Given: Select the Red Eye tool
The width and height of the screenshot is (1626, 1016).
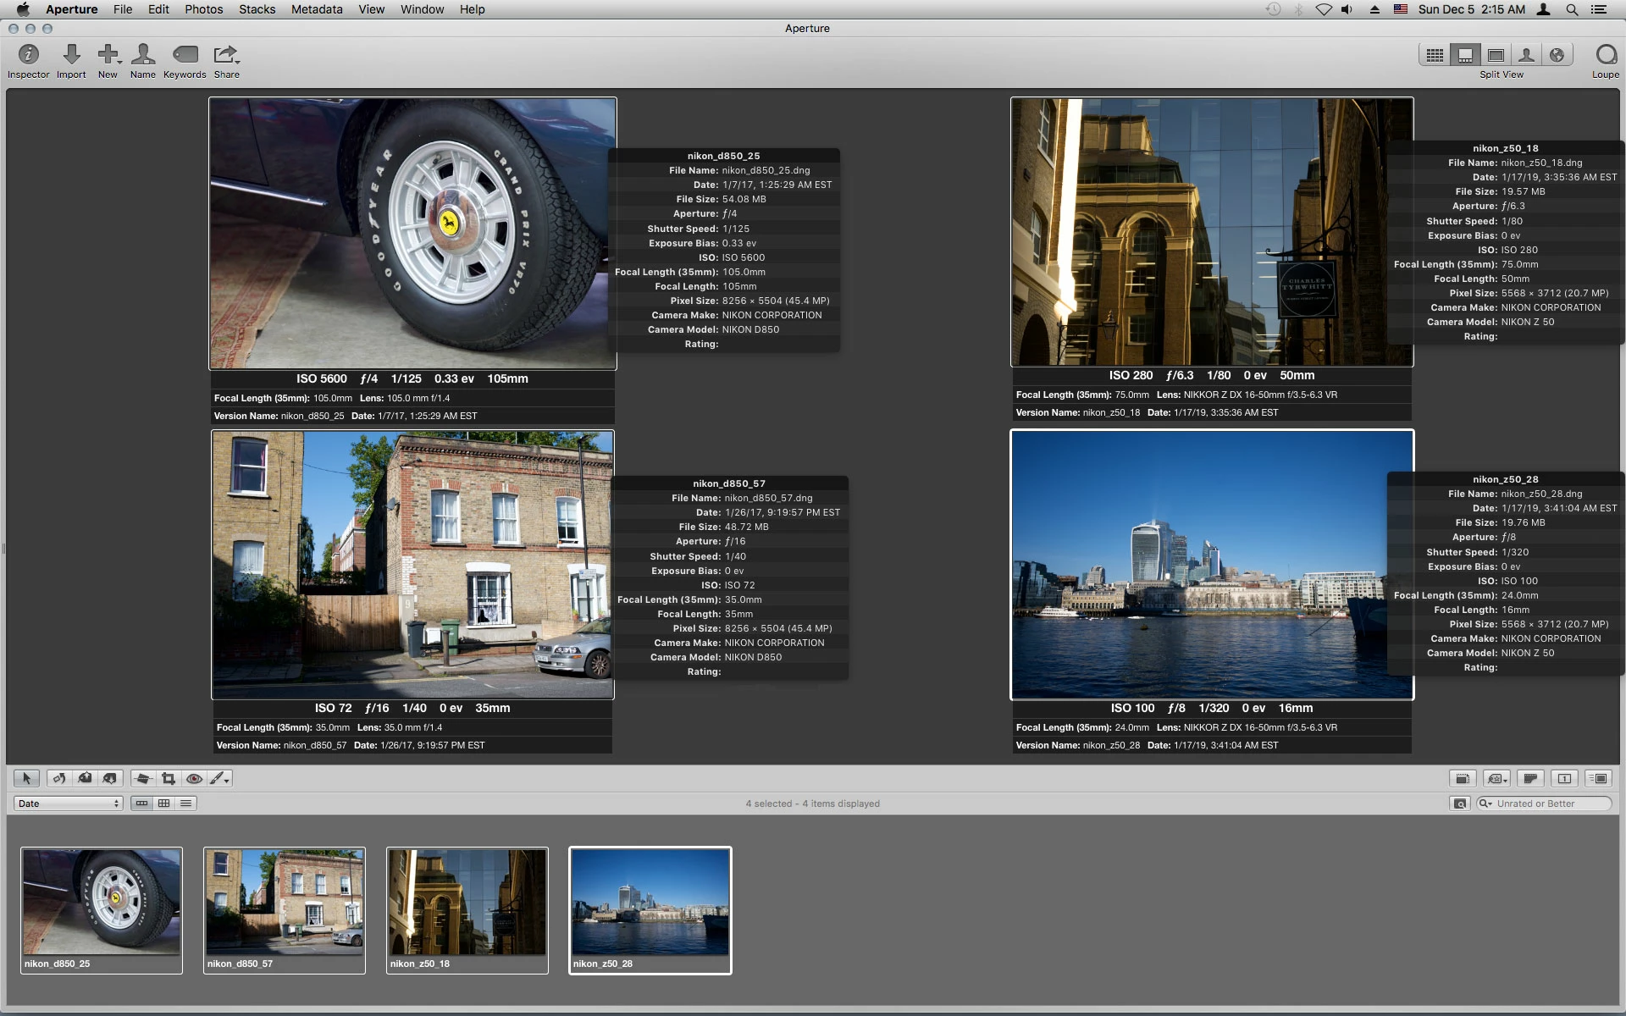Looking at the screenshot, I should (x=194, y=778).
